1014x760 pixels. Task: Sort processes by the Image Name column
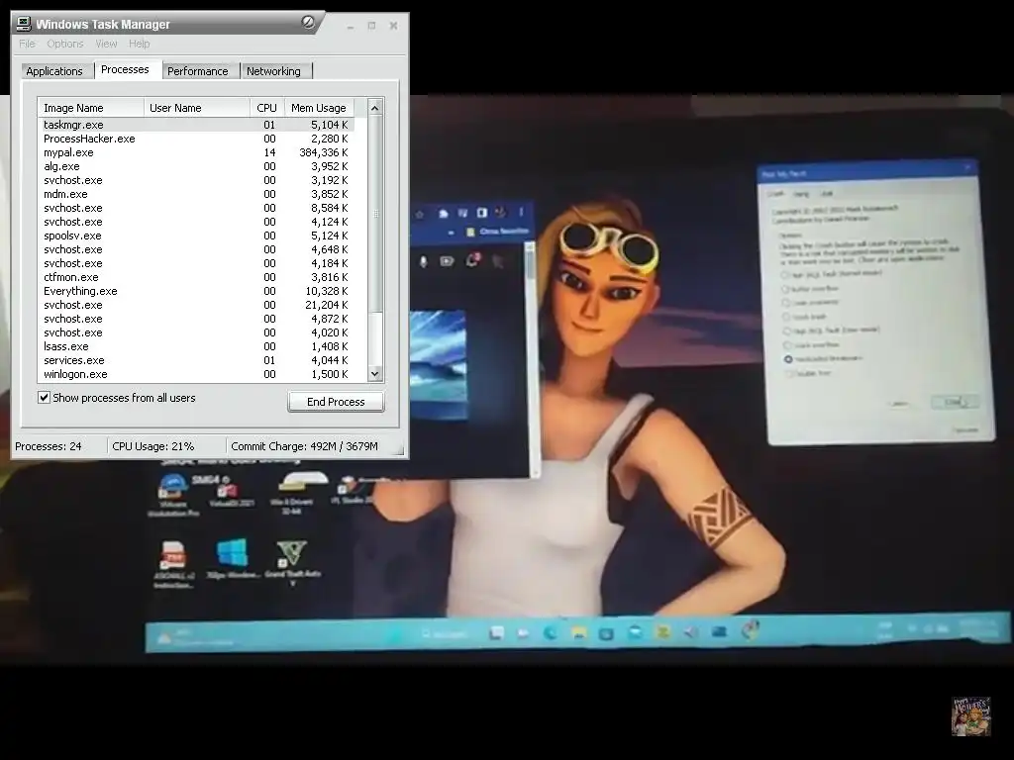click(x=90, y=108)
